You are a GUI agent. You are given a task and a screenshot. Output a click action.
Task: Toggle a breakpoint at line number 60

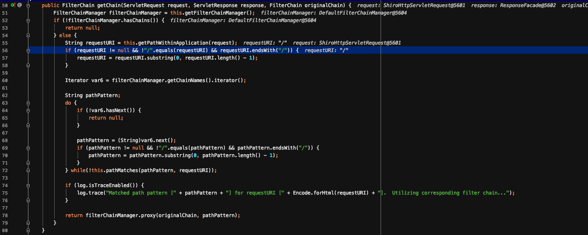[5, 80]
